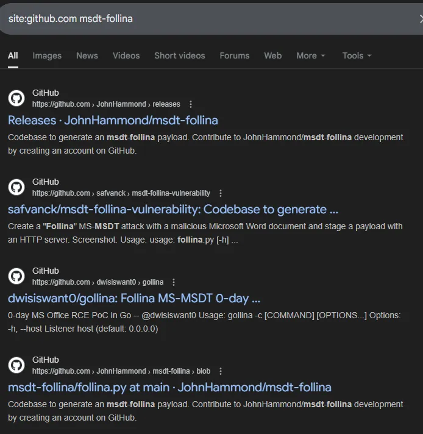Open three-dot menu for msdt-follina-vulnerability result
423x434 pixels.
(x=221, y=193)
